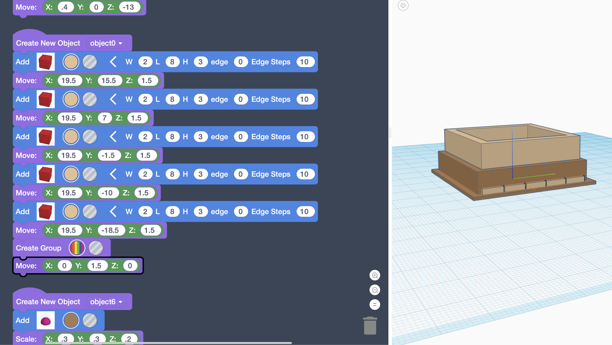
Task: Click the box icon on the second Add block
Action: click(x=45, y=99)
